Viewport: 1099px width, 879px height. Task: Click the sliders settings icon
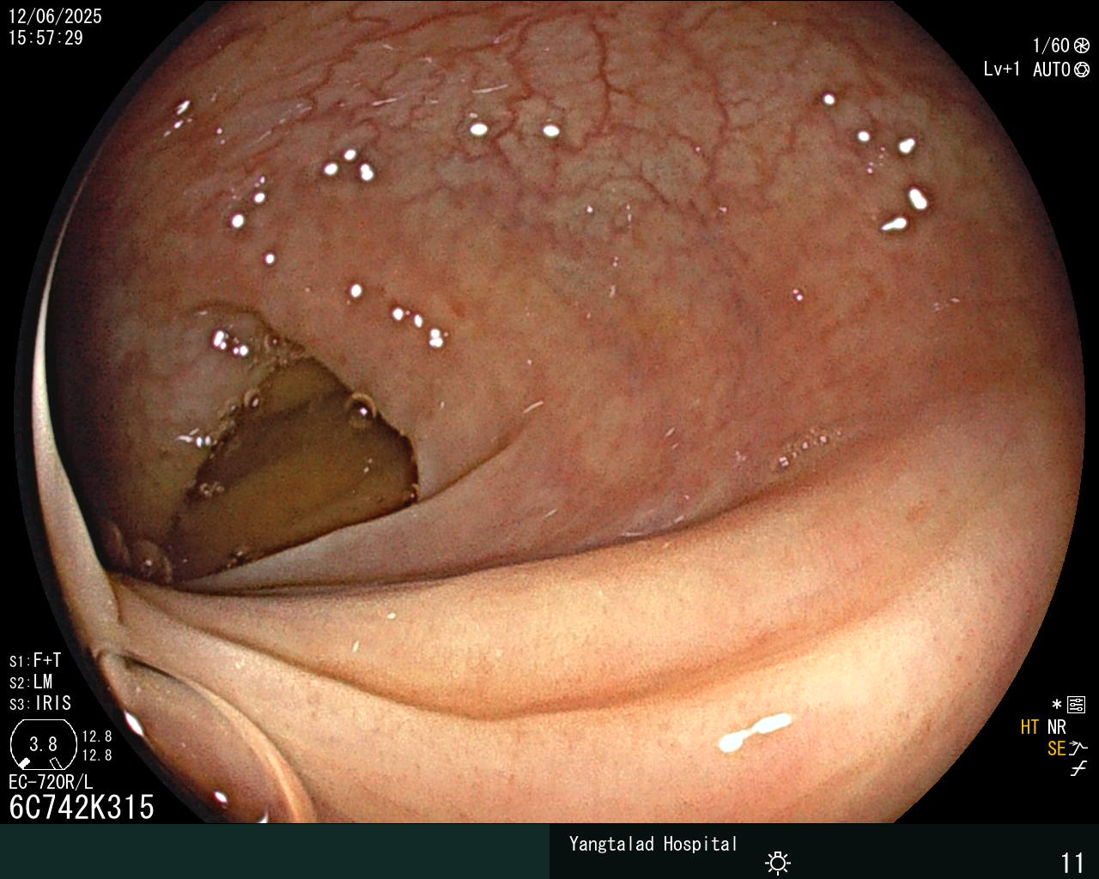click(1076, 706)
